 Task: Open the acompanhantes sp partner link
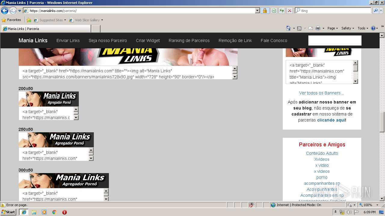pyautogui.click(x=322, y=183)
